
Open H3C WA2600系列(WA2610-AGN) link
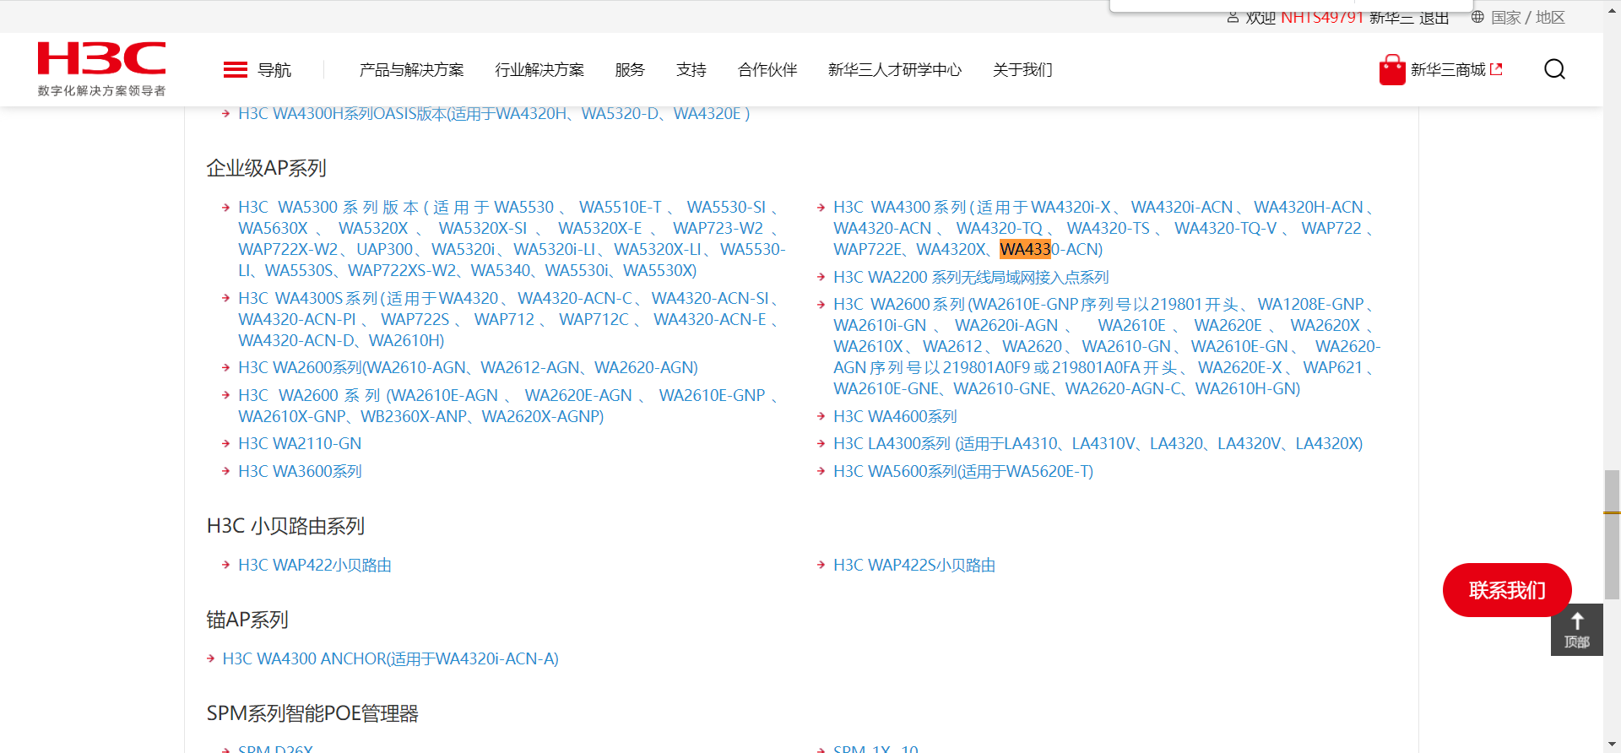[x=468, y=368]
